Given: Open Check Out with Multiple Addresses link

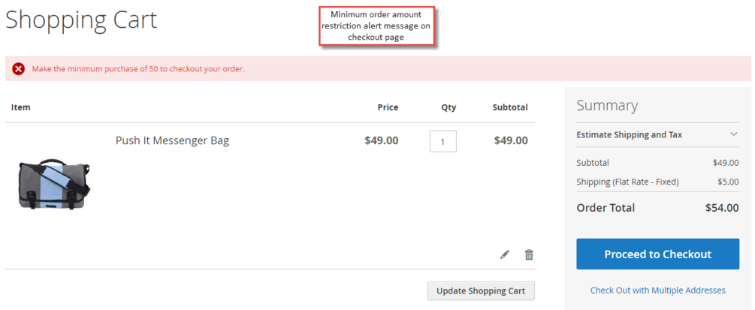Looking at the screenshot, I should point(657,290).
